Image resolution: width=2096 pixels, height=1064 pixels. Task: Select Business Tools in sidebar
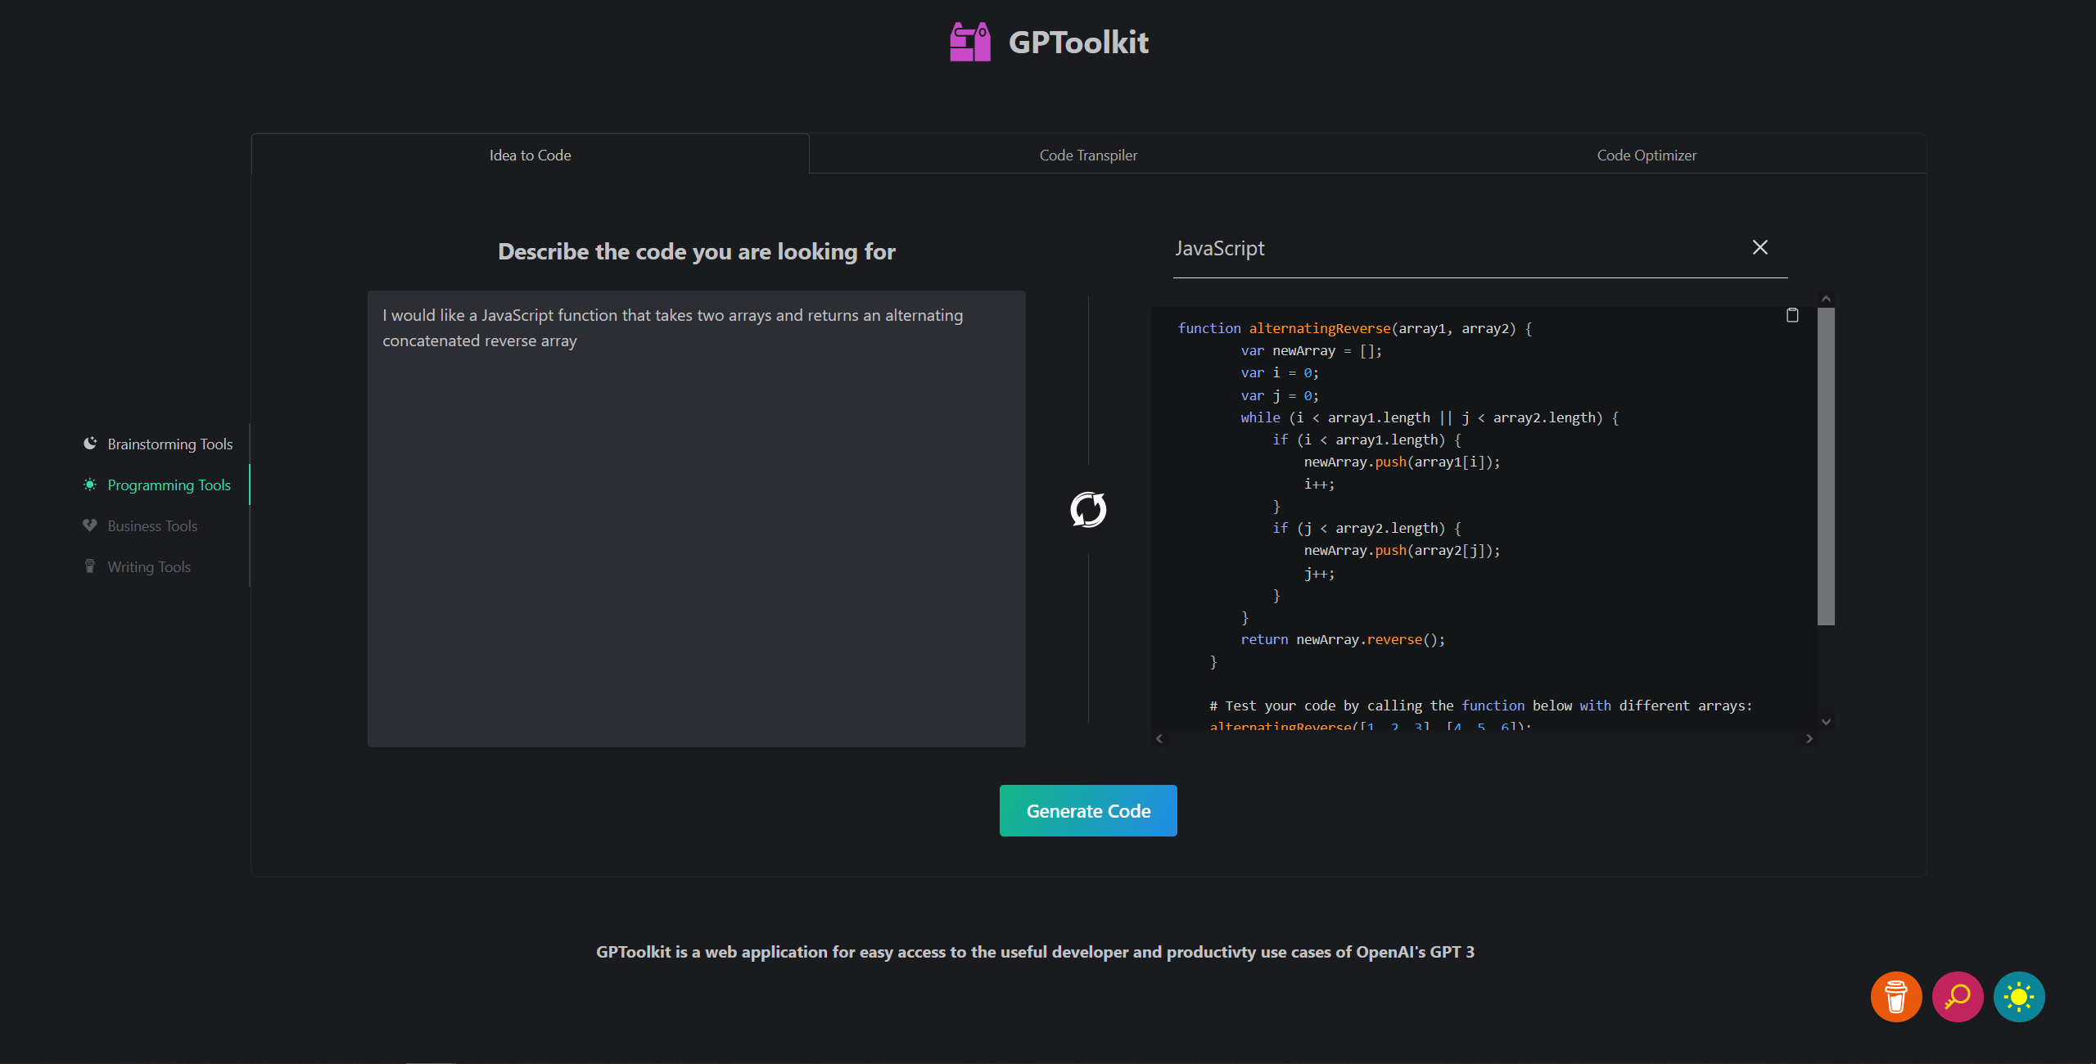(x=152, y=525)
